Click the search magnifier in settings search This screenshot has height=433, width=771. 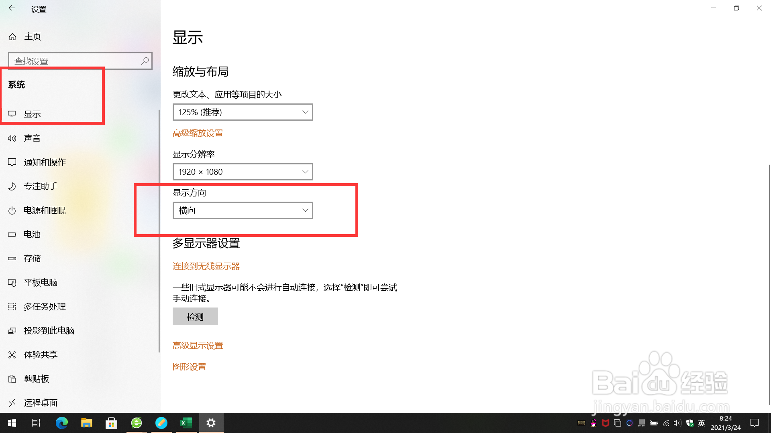point(145,61)
